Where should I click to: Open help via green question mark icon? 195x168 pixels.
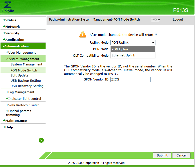click(41, 140)
